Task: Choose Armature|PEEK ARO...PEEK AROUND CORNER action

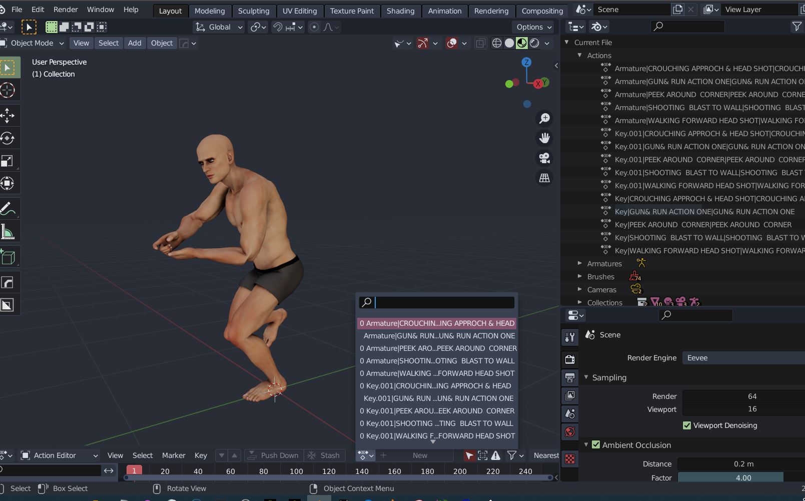Action: (x=438, y=348)
